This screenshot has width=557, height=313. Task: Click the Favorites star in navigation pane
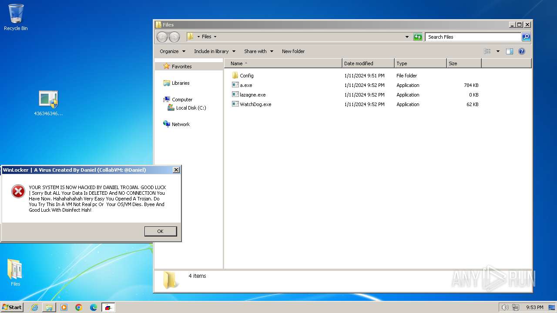(x=166, y=67)
